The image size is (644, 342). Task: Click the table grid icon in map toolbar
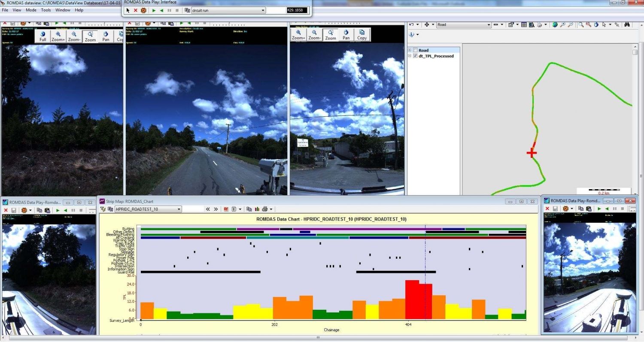pyautogui.click(x=524, y=24)
